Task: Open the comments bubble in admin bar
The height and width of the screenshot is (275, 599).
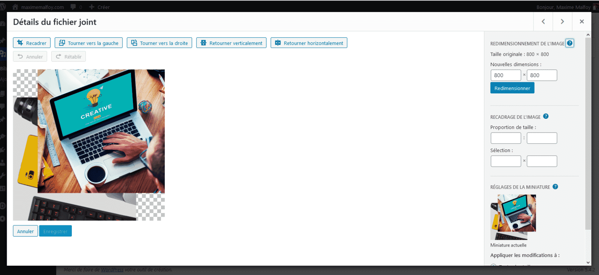Action: (x=76, y=7)
